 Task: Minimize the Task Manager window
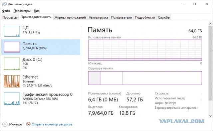click(182, 4)
